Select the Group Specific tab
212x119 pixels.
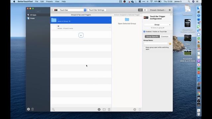coord(152,37)
